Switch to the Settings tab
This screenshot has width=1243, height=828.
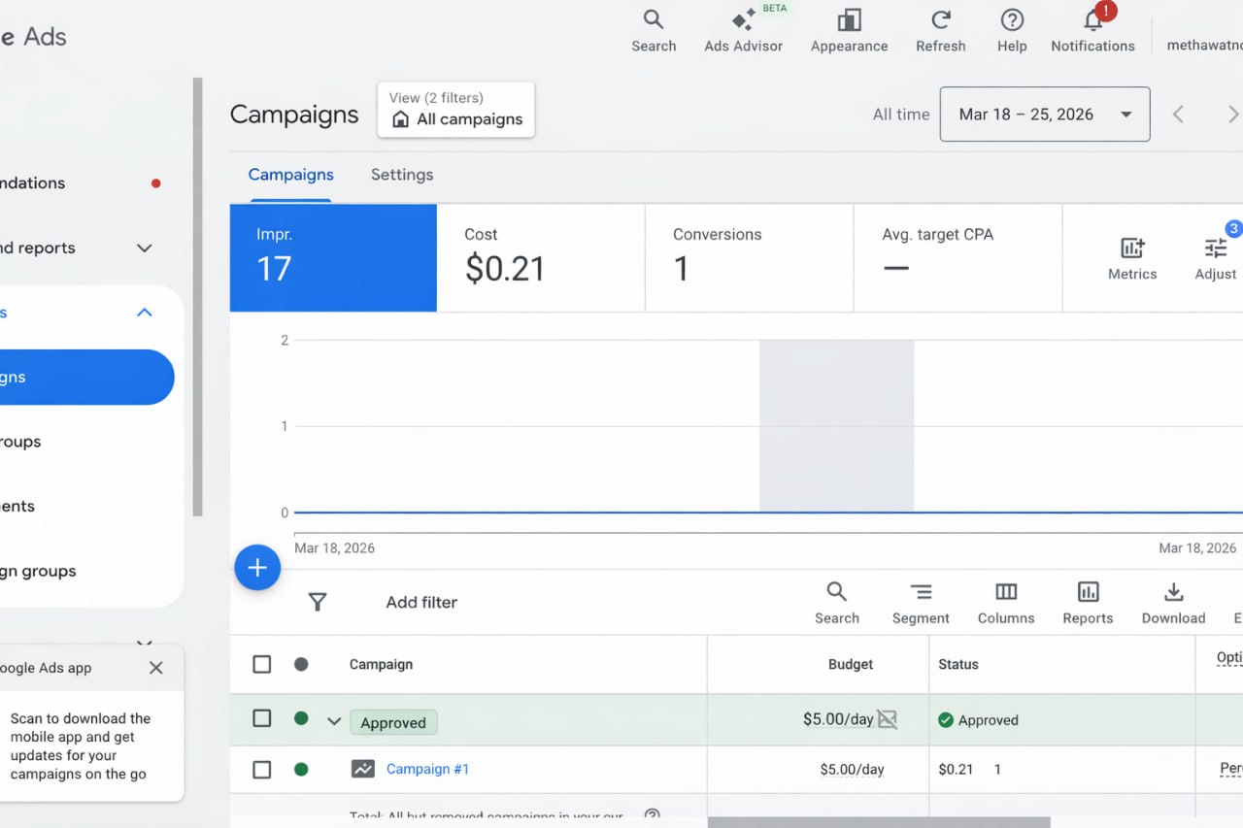[402, 175]
